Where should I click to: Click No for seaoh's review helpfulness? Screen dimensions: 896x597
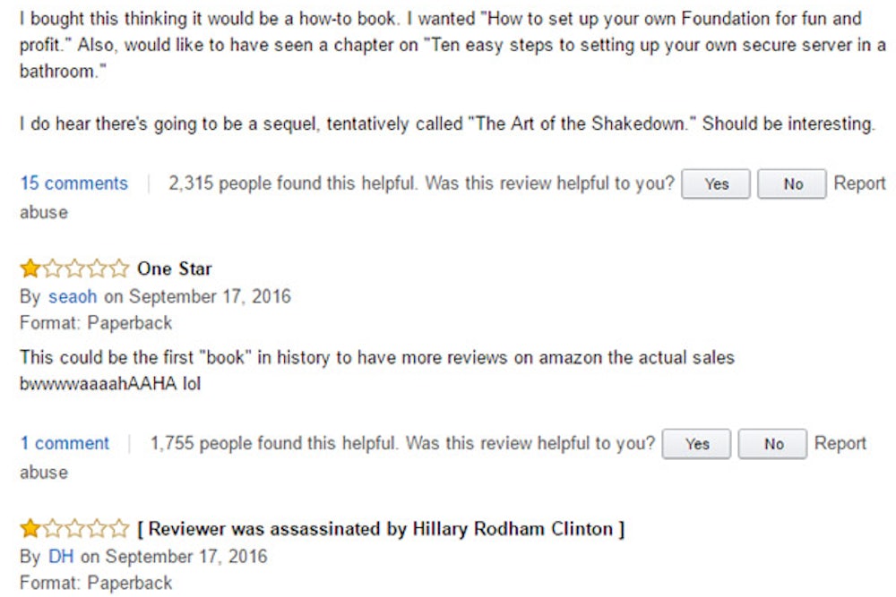[773, 444]
